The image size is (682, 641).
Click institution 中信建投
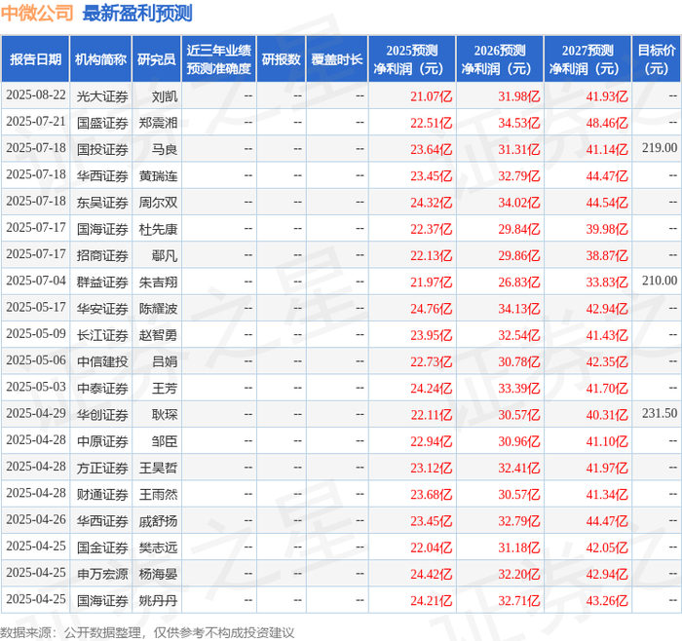[x=102, y=361]
